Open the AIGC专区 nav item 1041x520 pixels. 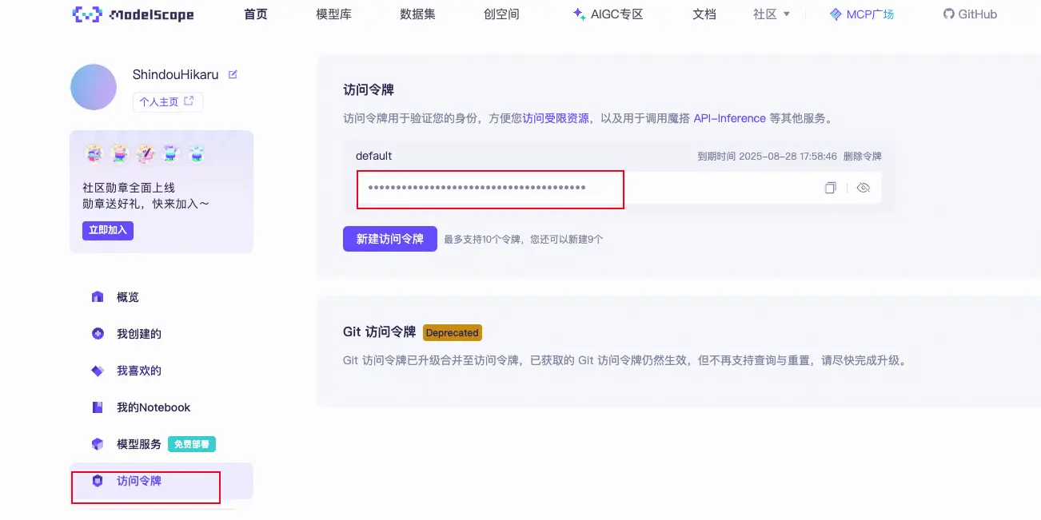coord(608,14)
